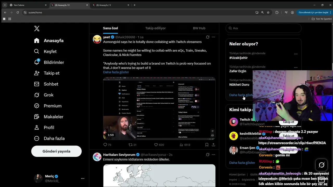Click Gönderi yayınla button
The image size is (333, 187).
coord(56,151)
